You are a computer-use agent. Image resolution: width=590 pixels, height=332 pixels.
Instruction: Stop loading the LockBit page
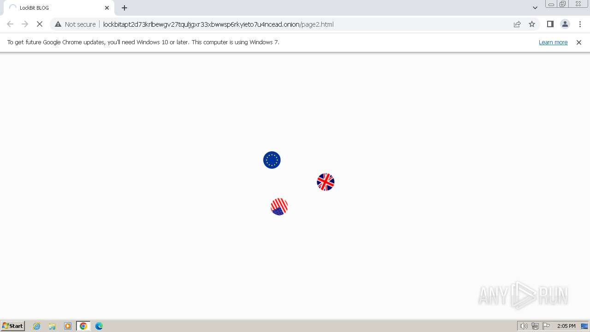click(x=40, y=24)
